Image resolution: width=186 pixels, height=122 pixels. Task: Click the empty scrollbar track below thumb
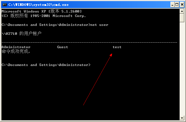[182, 69]
